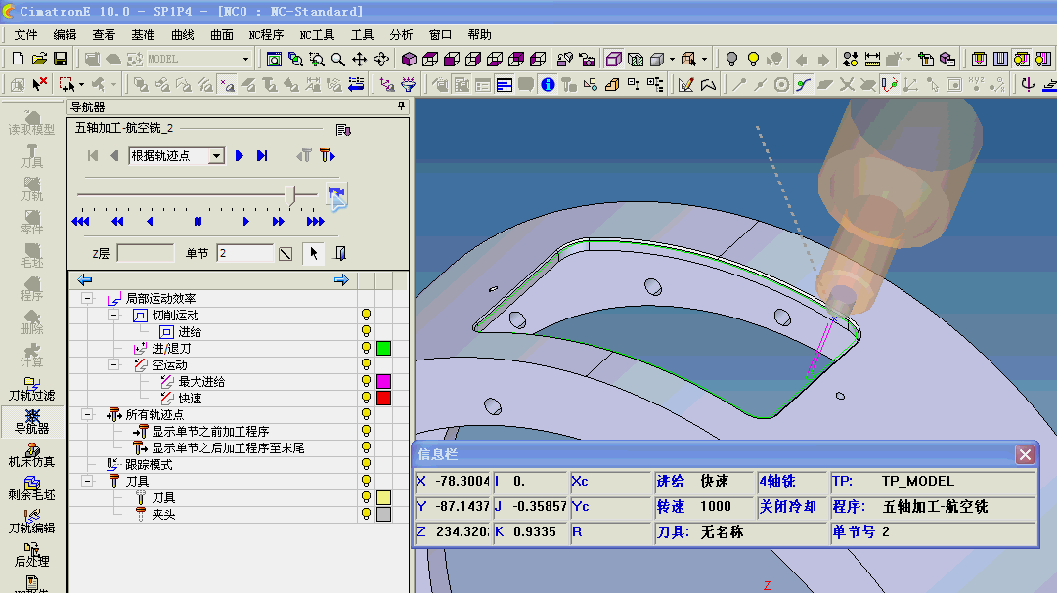Image resolution: width=1057 pixels, height=593 pixels.
Task: Click the blue left arrow above tree
Action: coord(85,279)
